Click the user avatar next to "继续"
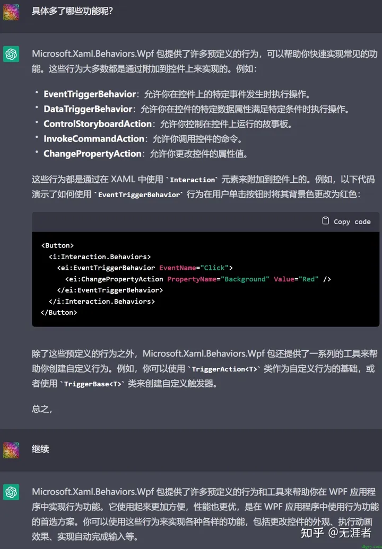The width and height of the screenshot is (382, 549). click(11, 450)
